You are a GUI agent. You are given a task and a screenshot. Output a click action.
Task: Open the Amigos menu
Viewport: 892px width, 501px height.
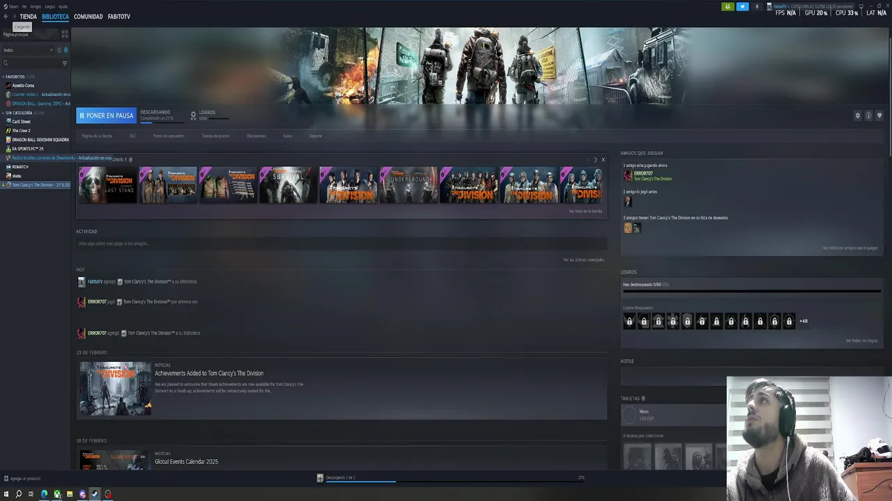click(36, 6)
